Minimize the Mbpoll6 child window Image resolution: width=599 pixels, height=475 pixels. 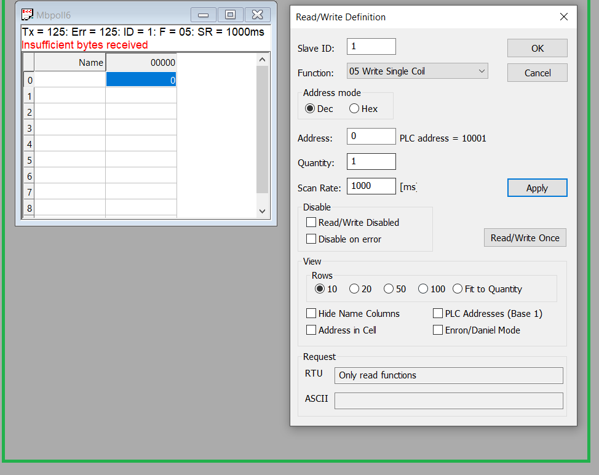203,15
